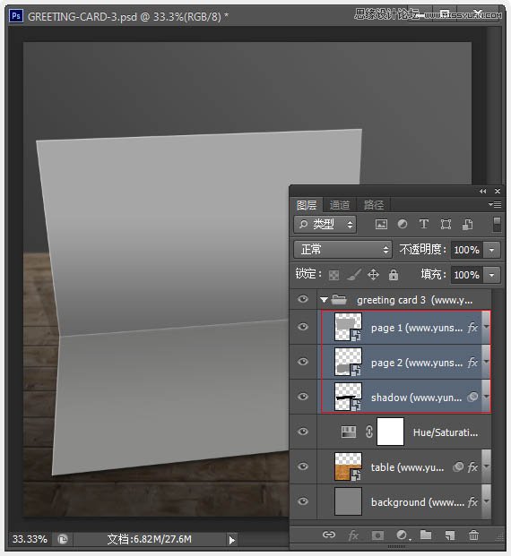Expand effects arrow on background layer
Image resolution: width=511 pixels, height=556 pixels.
[486, 501]
